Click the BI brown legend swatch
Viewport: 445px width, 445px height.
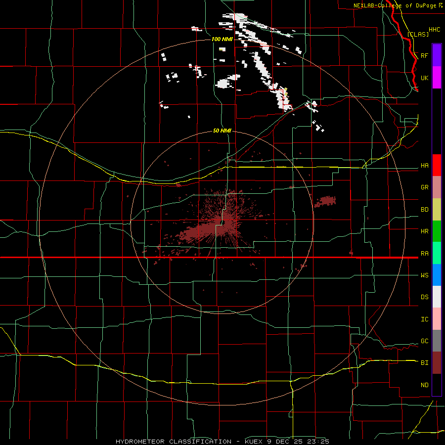437,363
